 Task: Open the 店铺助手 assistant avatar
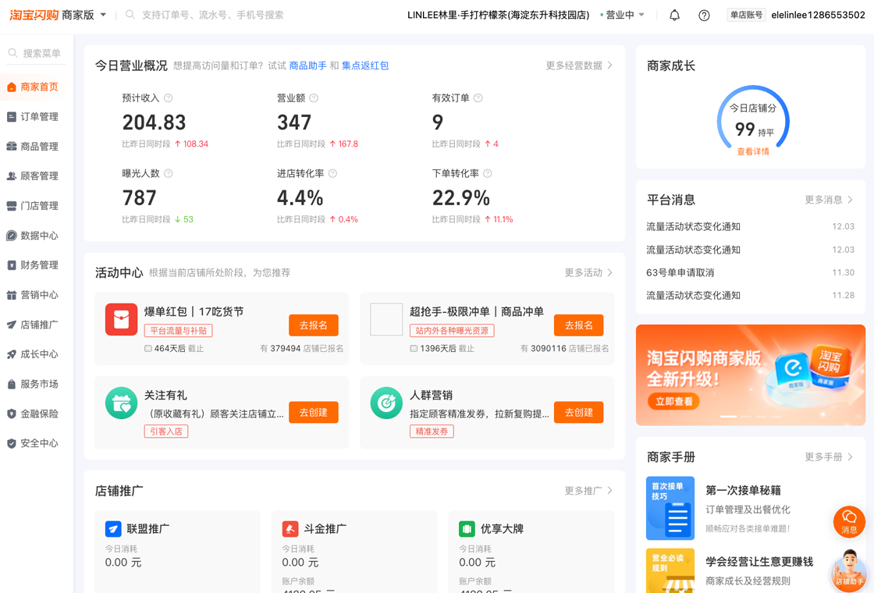[x=849, y=570]
